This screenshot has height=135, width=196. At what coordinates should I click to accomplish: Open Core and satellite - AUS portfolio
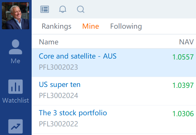pos(78,56)
